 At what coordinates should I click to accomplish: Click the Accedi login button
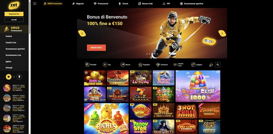[14, 20]
